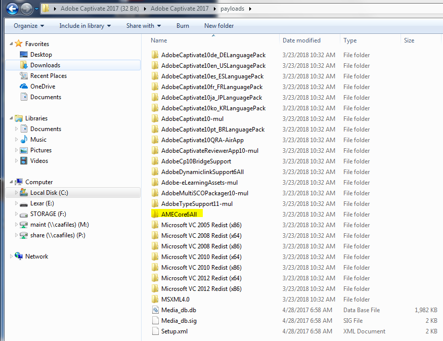Select the Pictures library icon
This screenshot has height=341, width=443.
point(24,150)
